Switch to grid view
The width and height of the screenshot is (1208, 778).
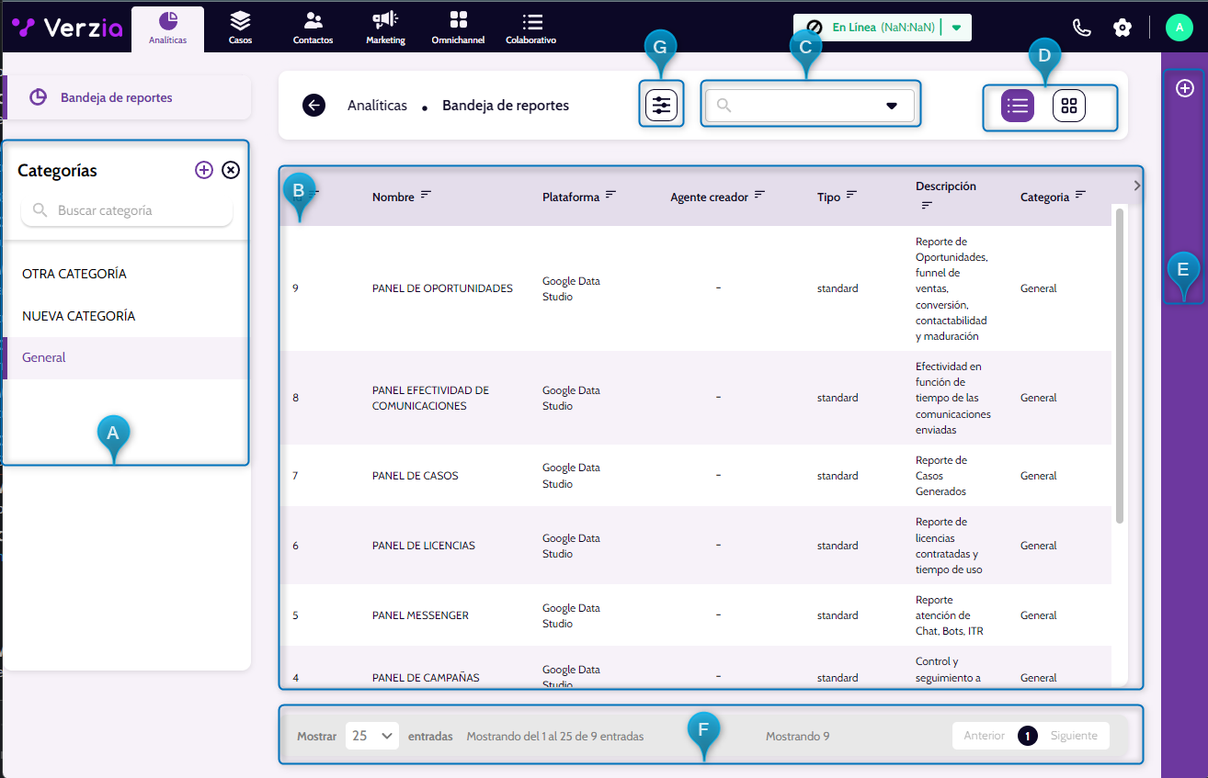point(1068,106)
